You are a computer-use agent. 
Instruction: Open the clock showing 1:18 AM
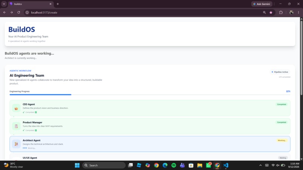pyautogui.click(x=294, y=165)
